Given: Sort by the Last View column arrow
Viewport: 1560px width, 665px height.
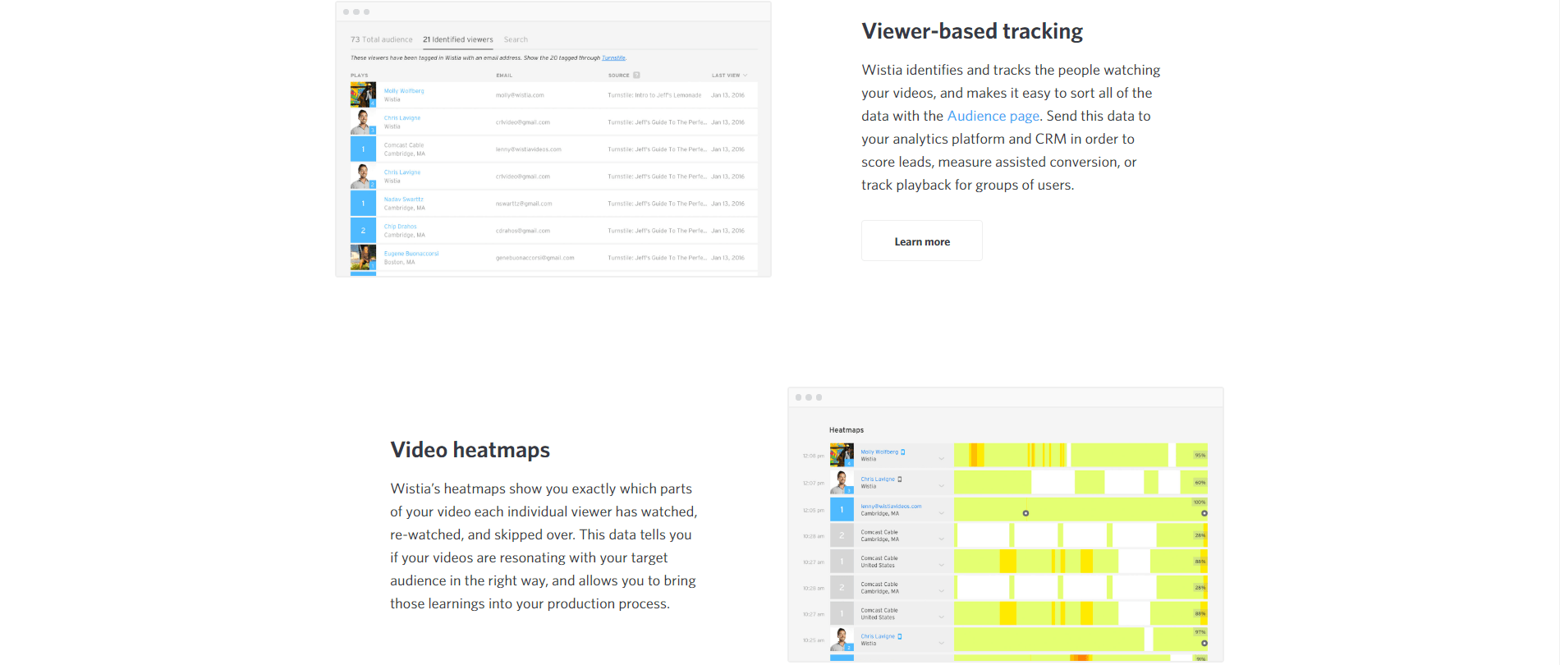Looking at the screenshot, I should [746, 76].
